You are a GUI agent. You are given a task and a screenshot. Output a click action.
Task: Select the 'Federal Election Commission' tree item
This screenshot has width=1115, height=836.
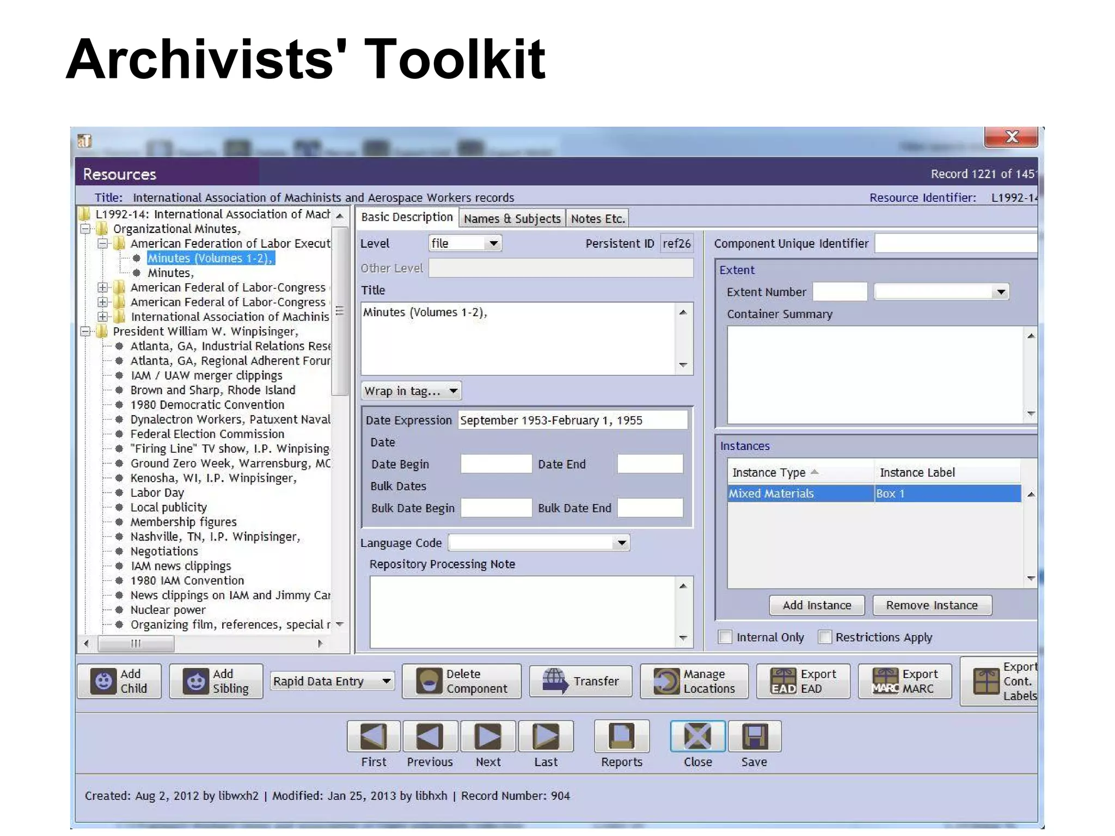tap(207, 434)
